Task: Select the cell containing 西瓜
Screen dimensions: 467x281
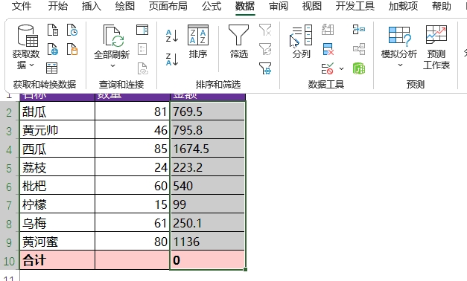Action: coord(57,149)
